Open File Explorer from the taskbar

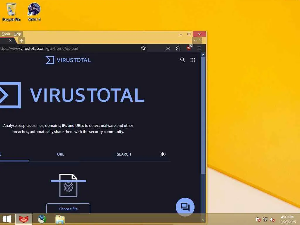pos(60,219)
